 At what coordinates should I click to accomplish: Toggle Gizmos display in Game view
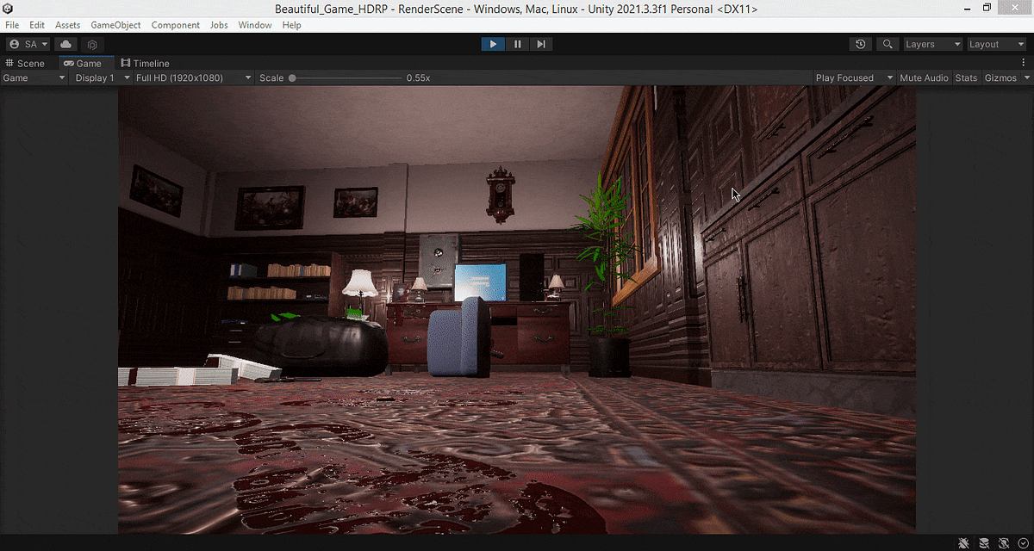(x=1000, y=77)
